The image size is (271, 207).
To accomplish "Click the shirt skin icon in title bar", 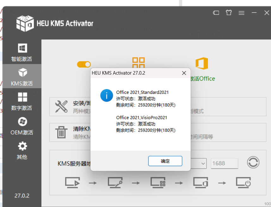I will point(229,13).
